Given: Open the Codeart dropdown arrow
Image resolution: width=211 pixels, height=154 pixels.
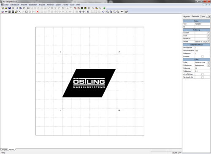Looking at the screenshot, I should (208, 33).
